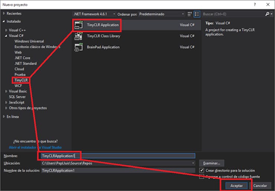
Task: Collapse the Visual C# node
Action: 6,36
